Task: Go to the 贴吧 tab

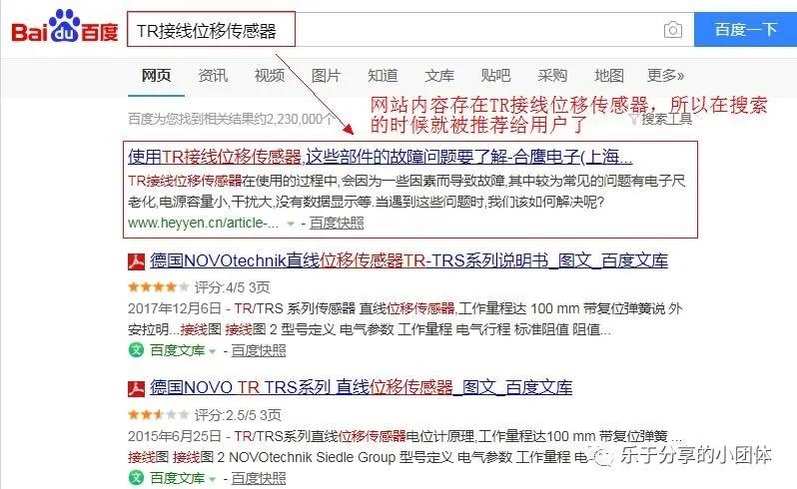Action: [495, 76]
